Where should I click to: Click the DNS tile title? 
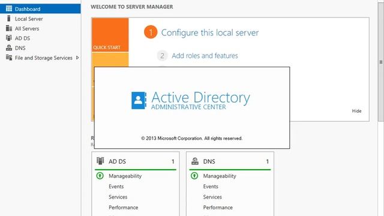[209, 161]
